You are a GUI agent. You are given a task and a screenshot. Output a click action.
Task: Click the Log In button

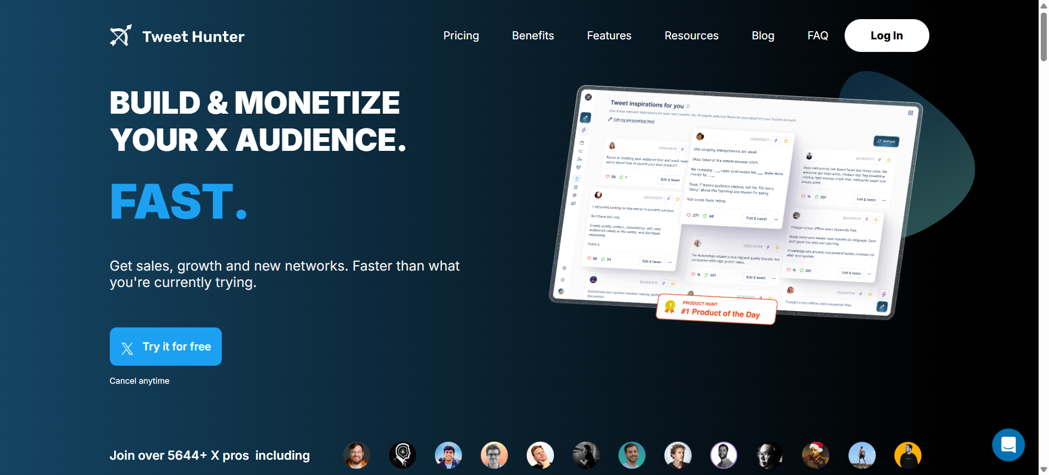click(x=887, y=36)
